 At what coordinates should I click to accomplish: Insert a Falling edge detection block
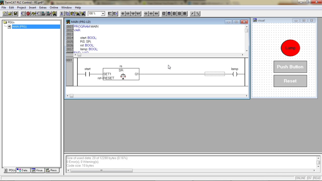click(179, 14)
